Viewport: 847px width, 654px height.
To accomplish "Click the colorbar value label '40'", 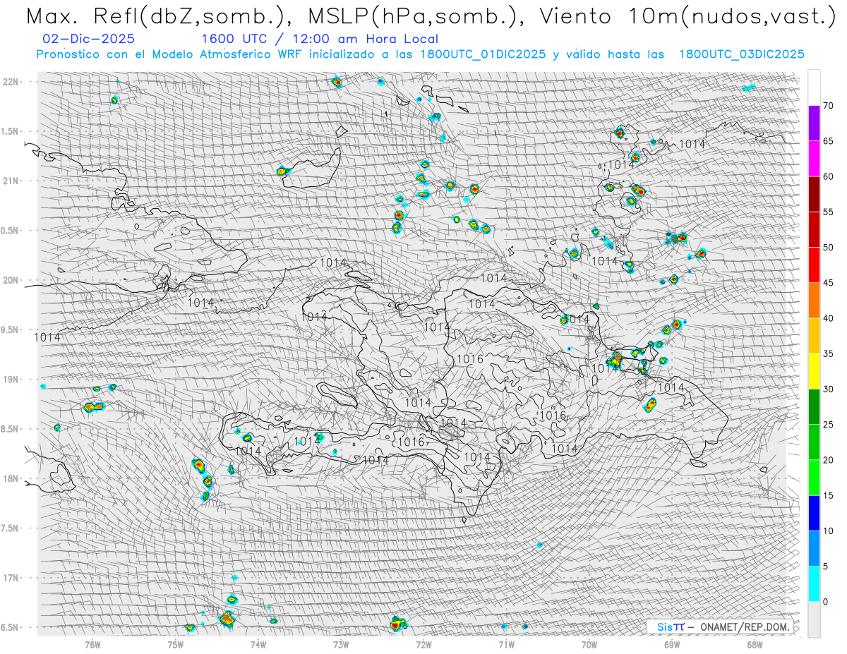I will point(828,318).
